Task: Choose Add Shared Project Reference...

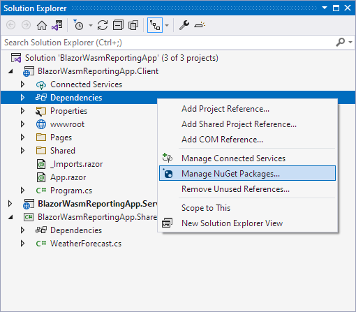Action: [x=247, y=124]
